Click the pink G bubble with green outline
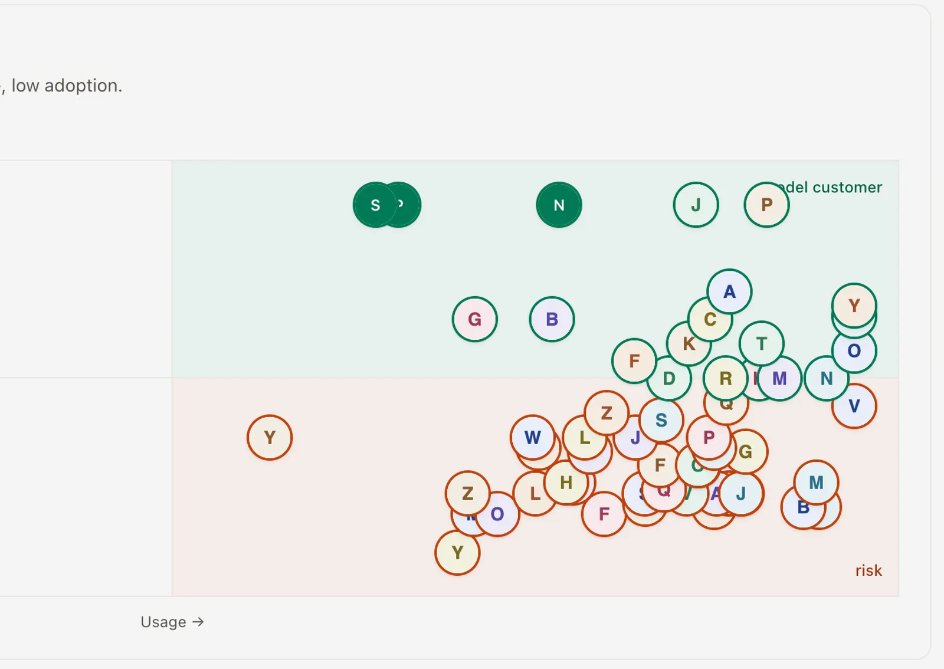 coord(474,319)
